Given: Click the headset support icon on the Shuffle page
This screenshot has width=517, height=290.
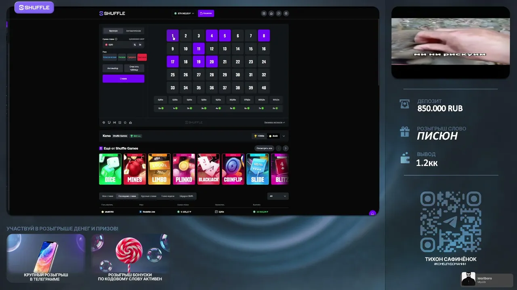Looking at the screenshot, I should point(372,213).
